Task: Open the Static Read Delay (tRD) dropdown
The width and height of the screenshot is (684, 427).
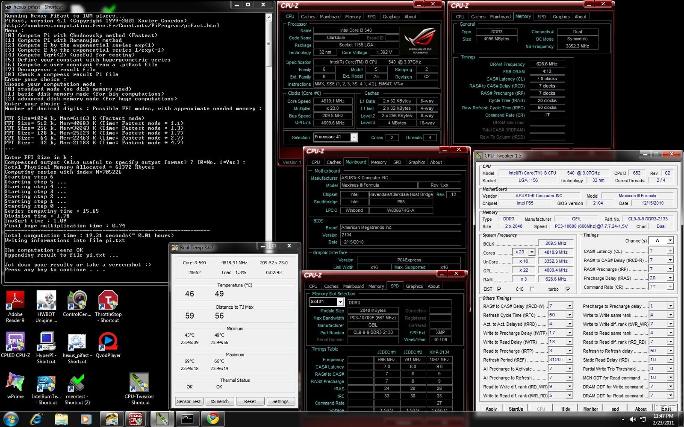Action: [670, 360]
